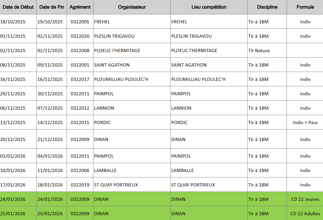Select the Agrément column header
Screen dimensions: 323x220
[80, 7]
